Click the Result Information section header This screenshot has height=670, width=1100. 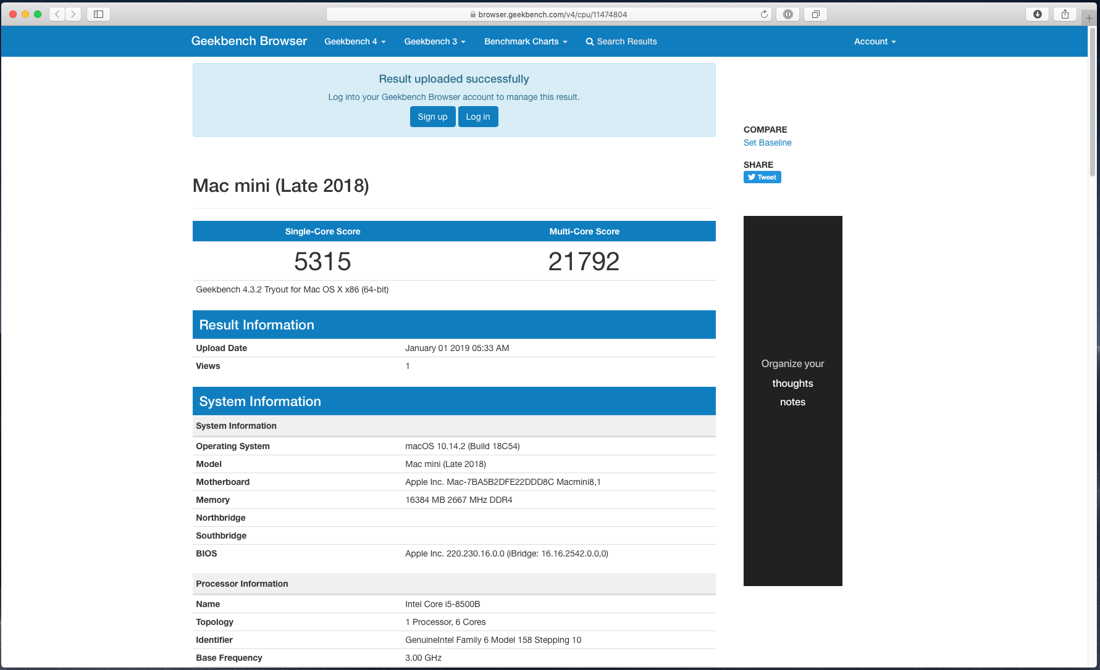click(454, 325)
